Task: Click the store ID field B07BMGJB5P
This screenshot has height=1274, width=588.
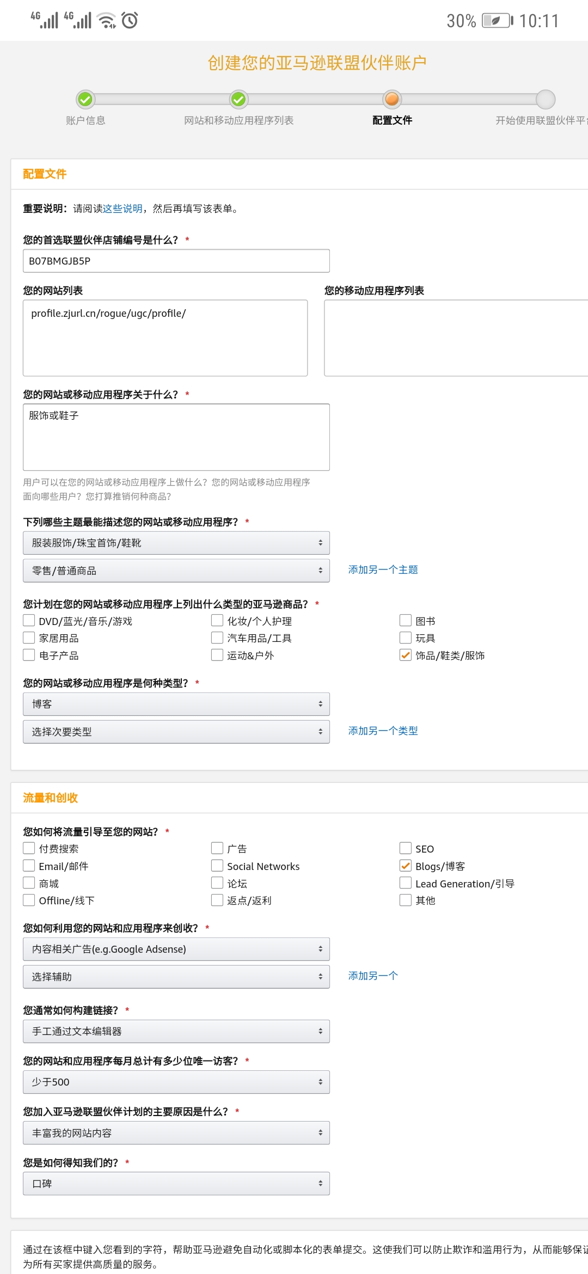Action: click(x=176, y=261)
